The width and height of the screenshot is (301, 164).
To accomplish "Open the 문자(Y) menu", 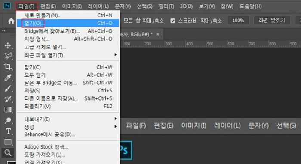I will coord(123,6).
